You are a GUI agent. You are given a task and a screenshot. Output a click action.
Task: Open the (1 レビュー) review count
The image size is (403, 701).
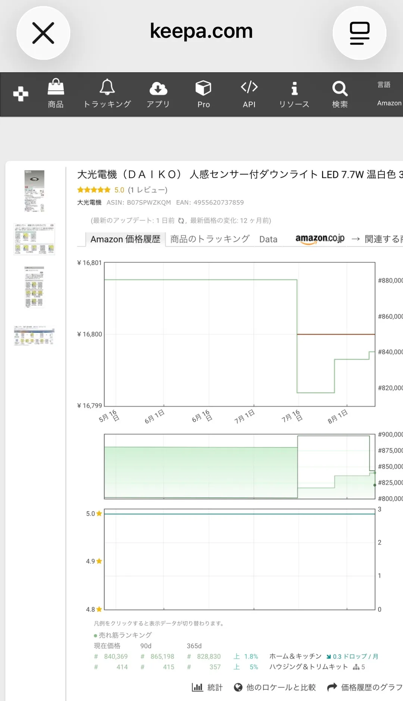point(148,190)
